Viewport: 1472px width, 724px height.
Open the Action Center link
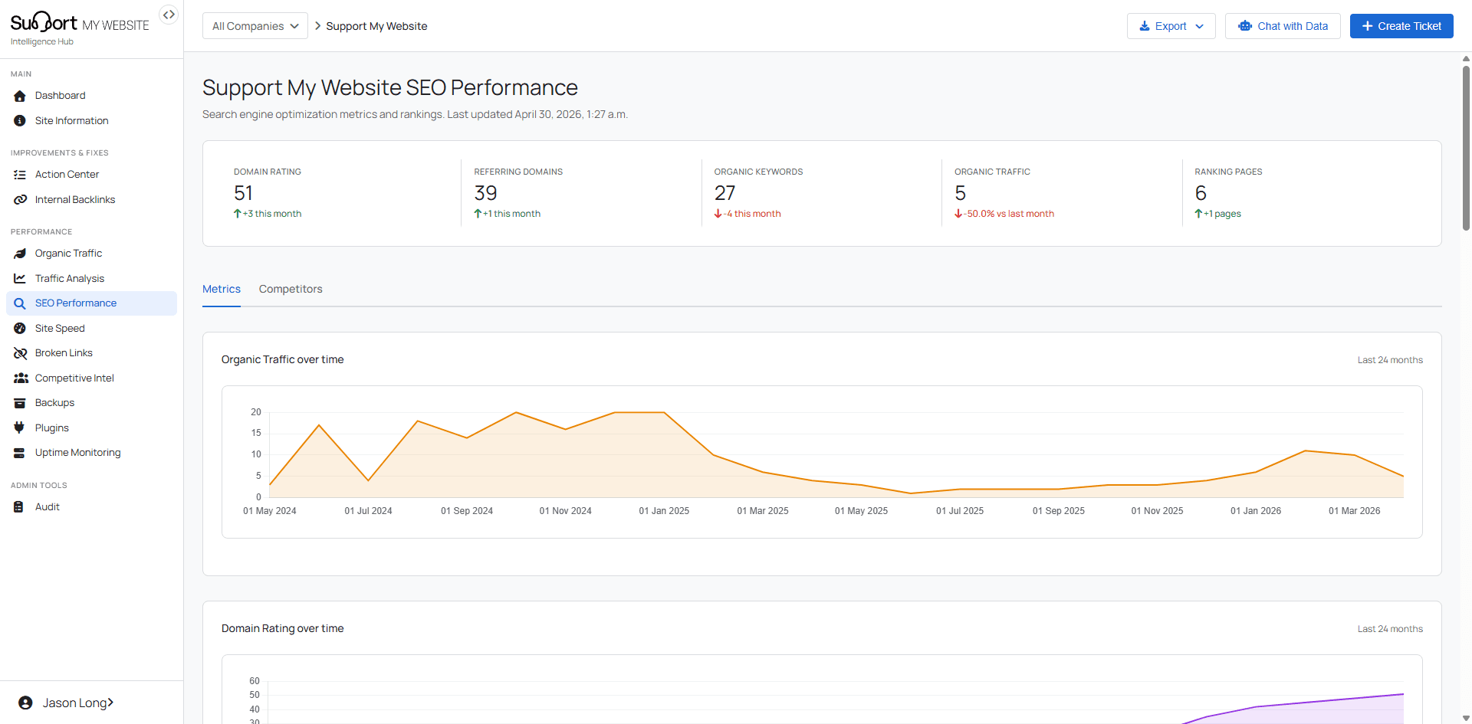point(91,175)
